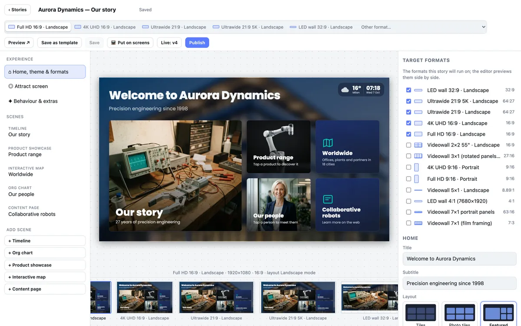Add a Content page scene

pos(45,289)
